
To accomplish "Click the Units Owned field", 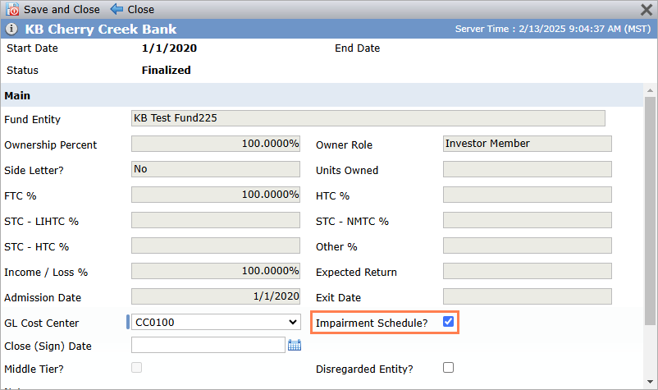I will 527,169.
